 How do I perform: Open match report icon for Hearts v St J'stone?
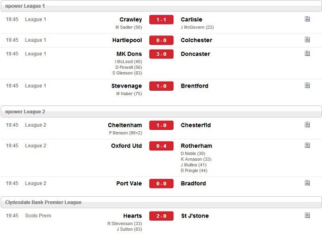[307, 215]
